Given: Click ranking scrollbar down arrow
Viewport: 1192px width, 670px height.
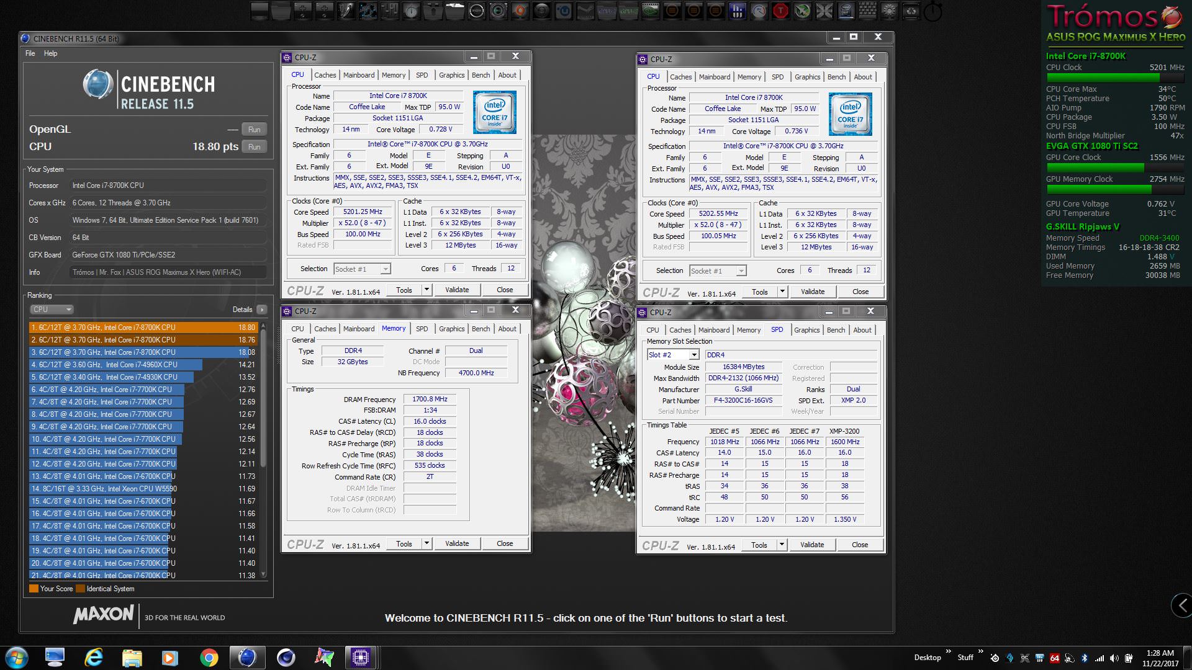Looking at the screenshot, I should click(x=263, y=574).
